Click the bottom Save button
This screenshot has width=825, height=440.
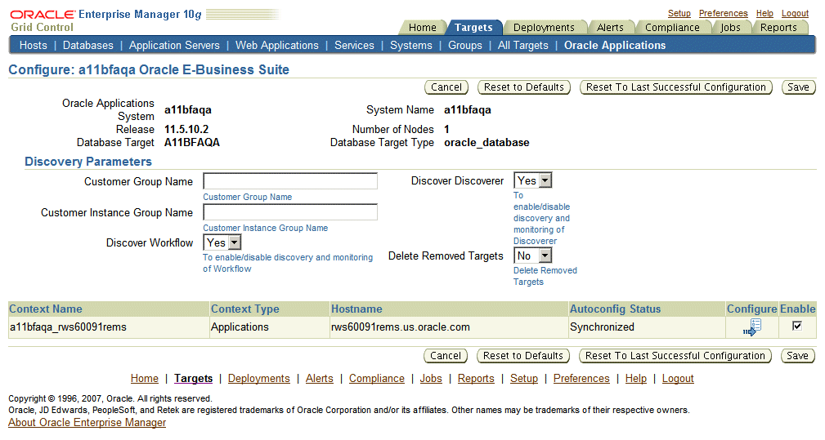pos(797,355)
